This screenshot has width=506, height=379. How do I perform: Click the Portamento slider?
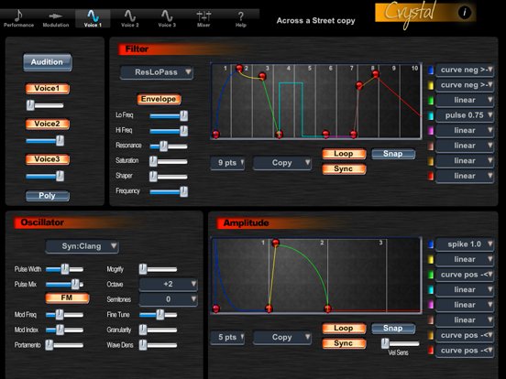[64, 345]
